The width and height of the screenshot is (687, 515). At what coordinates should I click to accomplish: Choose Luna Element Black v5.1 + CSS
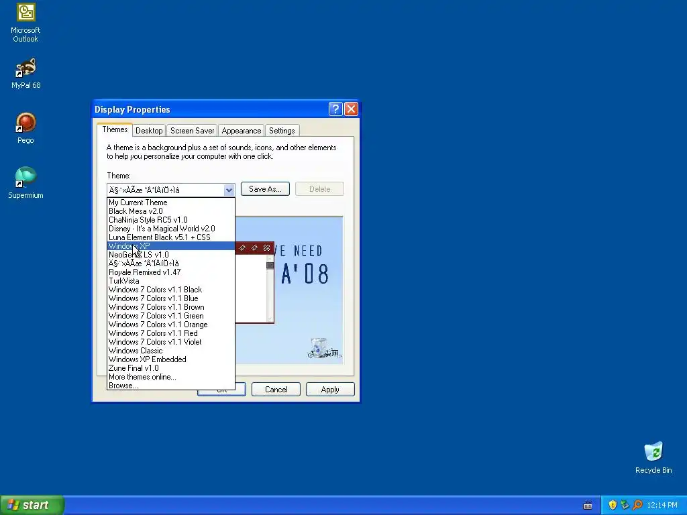click(x=171, y=237)
